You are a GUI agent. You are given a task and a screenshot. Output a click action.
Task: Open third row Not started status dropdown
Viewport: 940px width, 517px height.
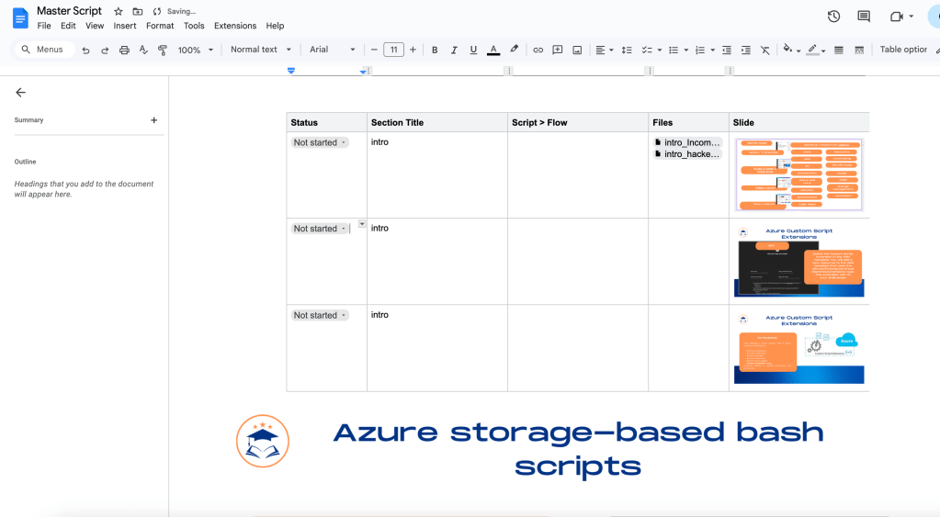point(320,315)
